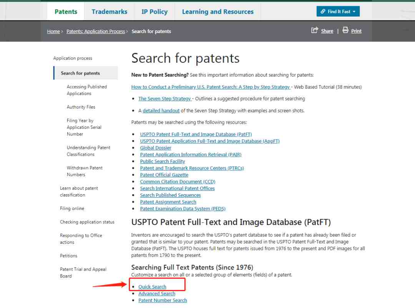
Task: Open Responding to Office actions sidebar item
Action: tap(81, 239)
